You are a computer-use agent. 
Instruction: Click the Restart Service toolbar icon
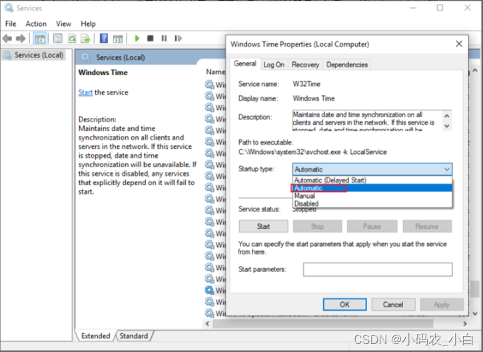(177, 39)
